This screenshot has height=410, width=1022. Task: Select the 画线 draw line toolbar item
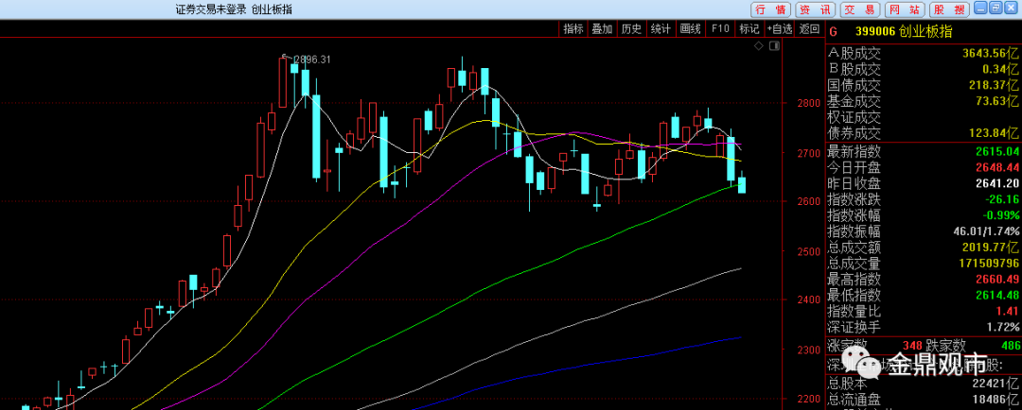click(x=690, y=28)
